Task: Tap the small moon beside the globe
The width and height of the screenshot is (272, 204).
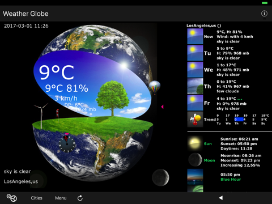Action: coord(160,177)
